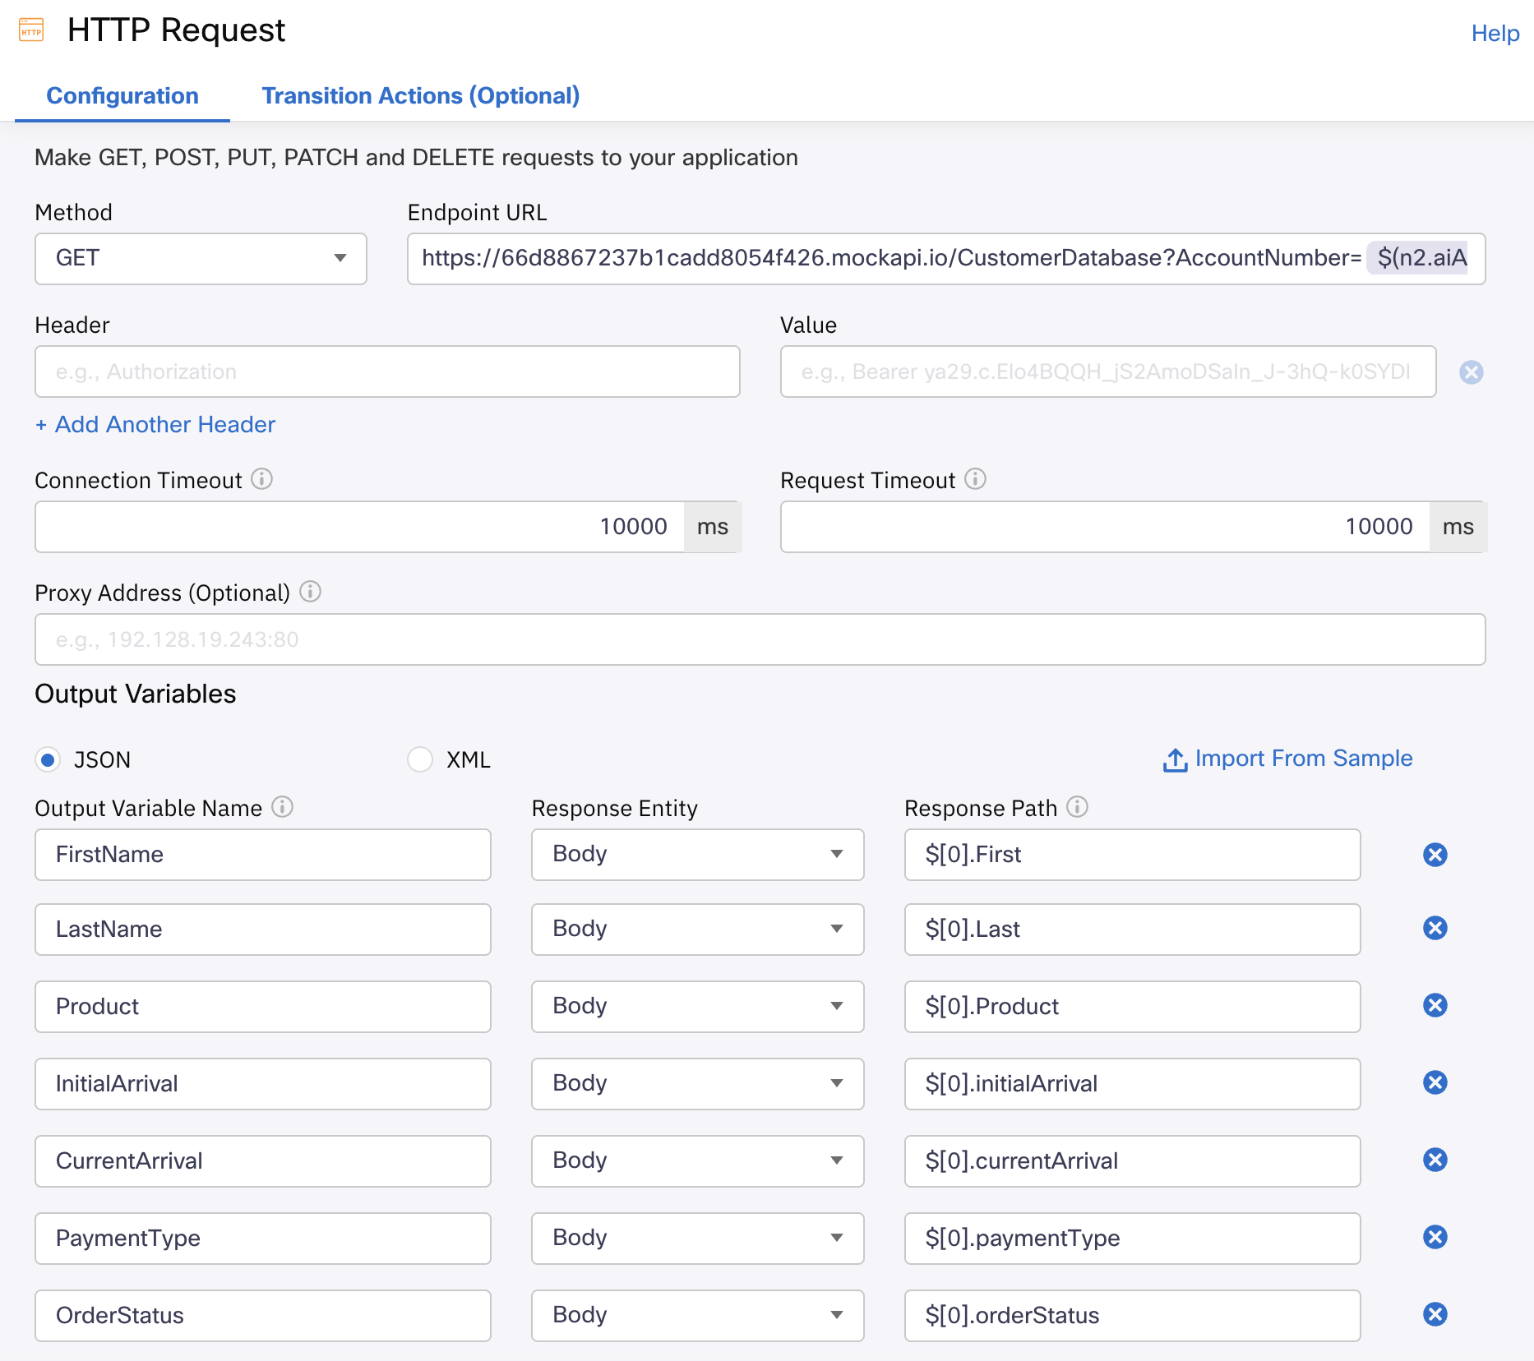Edit the $[0].Product response path
The image size is (1534, 1361).
pos(1133,1007)
